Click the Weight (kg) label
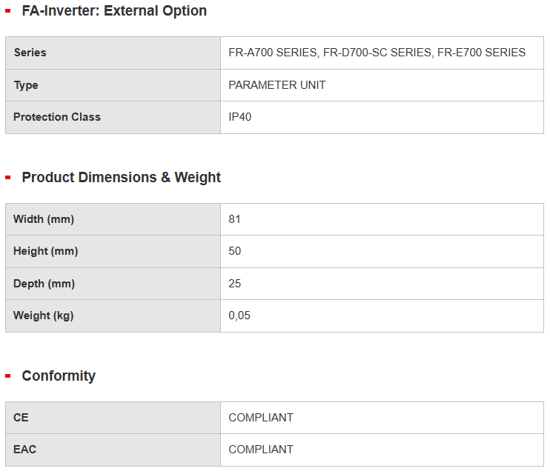550x474 pixels. [43, 316]
